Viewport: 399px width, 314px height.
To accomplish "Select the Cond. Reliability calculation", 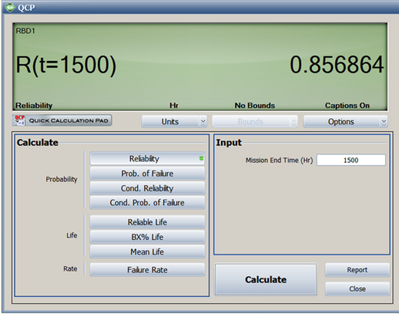I will click(147, 188).
